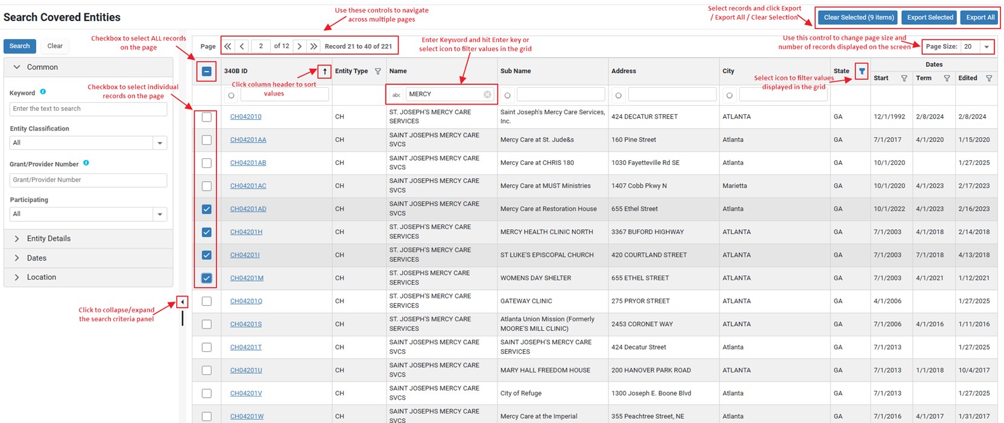Open the Entity Classification dropdown
Screen dimensions: 1004x423
160,143
